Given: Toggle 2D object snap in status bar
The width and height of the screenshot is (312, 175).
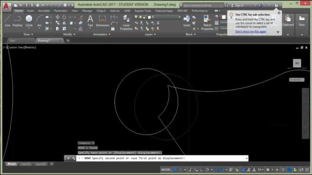Looking at the screenshot, I should coord(222,170).
